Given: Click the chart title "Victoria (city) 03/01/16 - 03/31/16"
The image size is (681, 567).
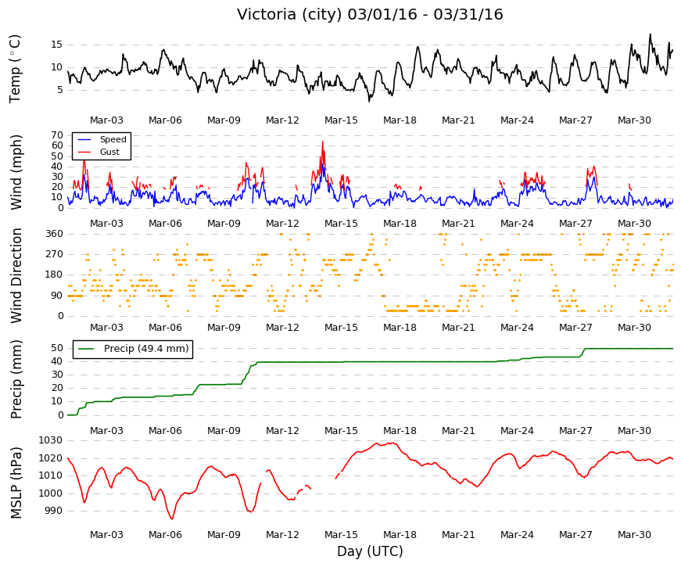Looking at the screenshot, I should [370, 14].
